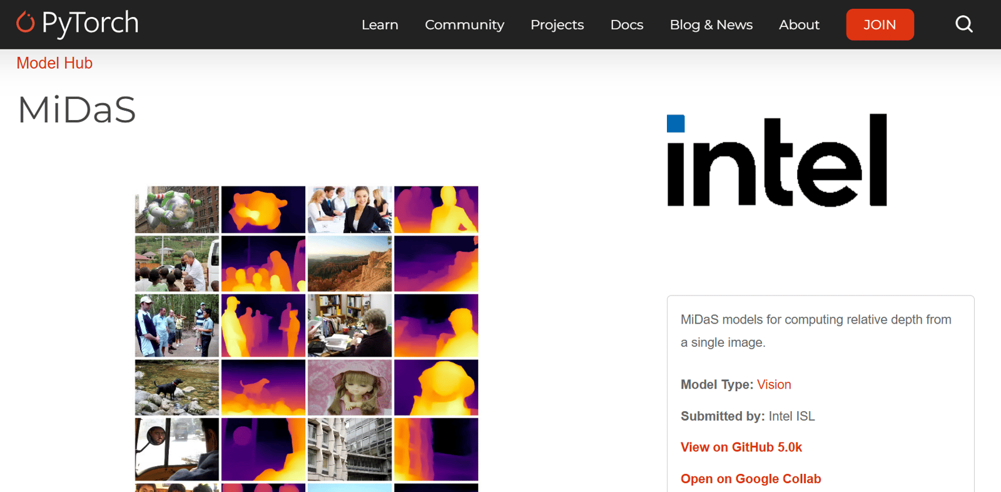Open the search magnifier icon
1001x492 pixels.
click(x=964, y=24)
